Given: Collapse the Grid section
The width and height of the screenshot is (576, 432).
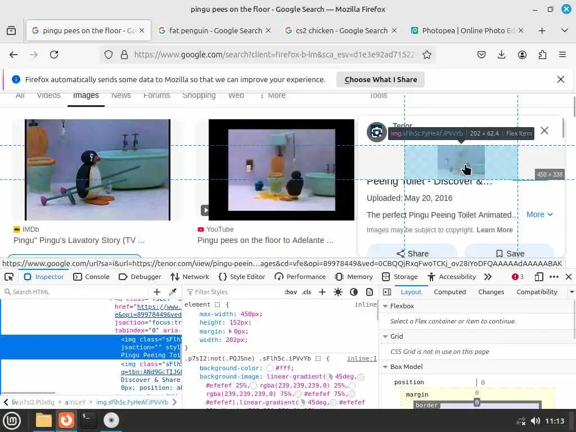Looking at the screenshot, I should pyautogui.click(x=385, y=336).
